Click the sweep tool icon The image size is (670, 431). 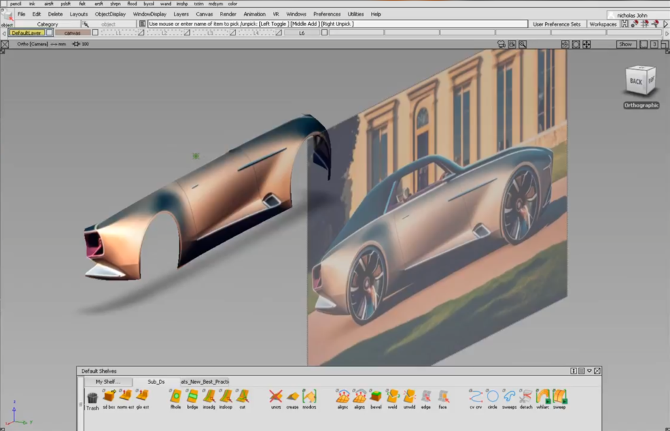pyautogui.click(x=559, y=396)
